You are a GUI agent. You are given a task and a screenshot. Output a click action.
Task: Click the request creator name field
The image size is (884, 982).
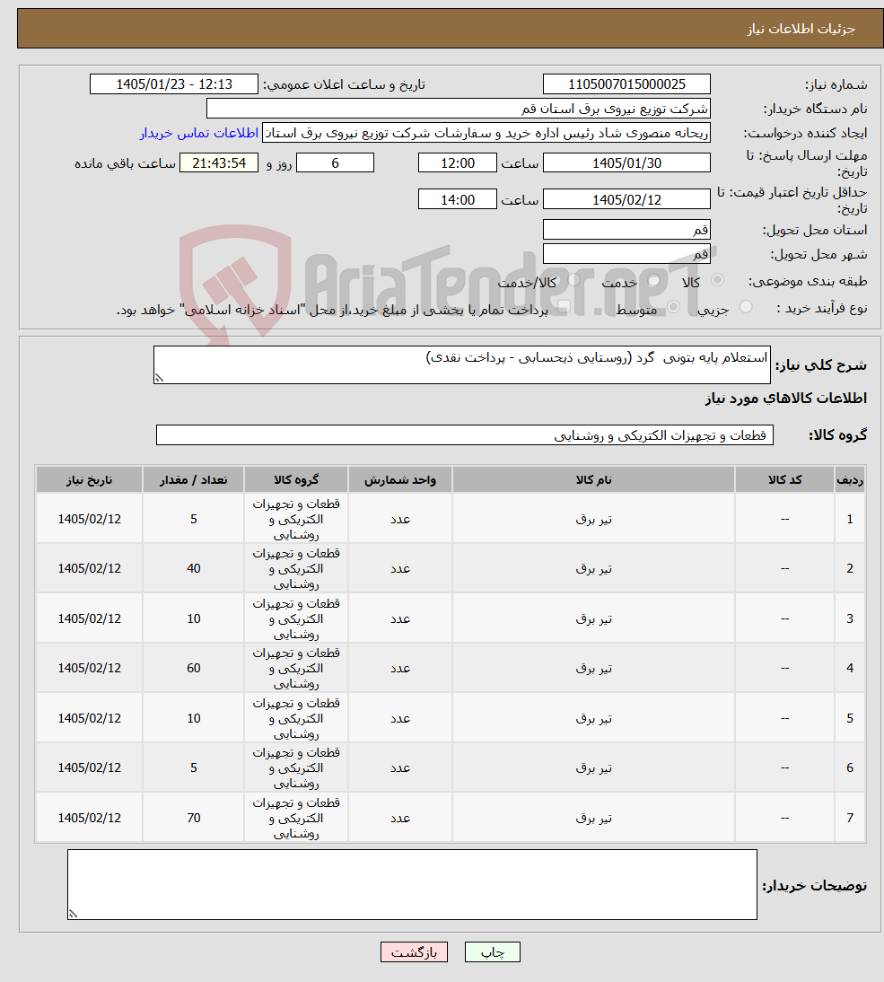coord(486,133)
